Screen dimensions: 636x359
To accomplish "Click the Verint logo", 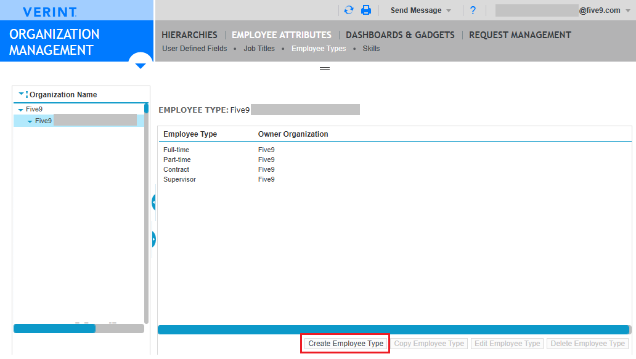I will click(x=49, y=12).
